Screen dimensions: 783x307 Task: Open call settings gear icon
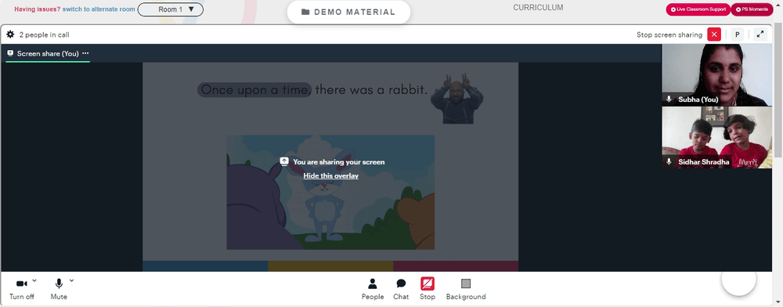click(10, 34)
